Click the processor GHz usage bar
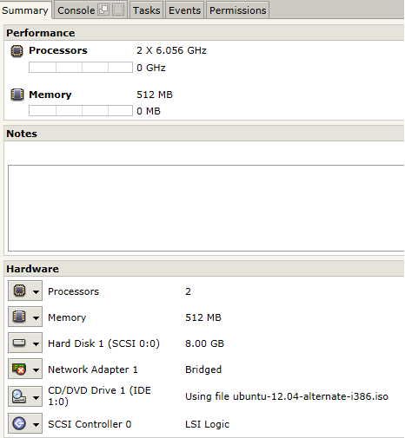Image resolution: width=405 pixels, height=438 pixels. tap(81, 67)
